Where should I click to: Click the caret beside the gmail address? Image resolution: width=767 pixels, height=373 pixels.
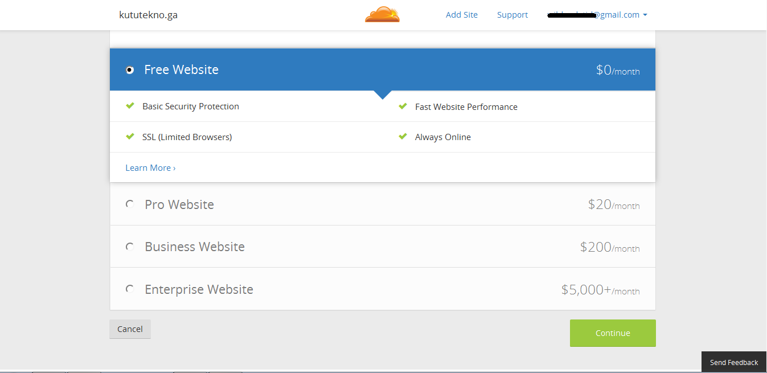pyautogui.click(x=645, y=15)
